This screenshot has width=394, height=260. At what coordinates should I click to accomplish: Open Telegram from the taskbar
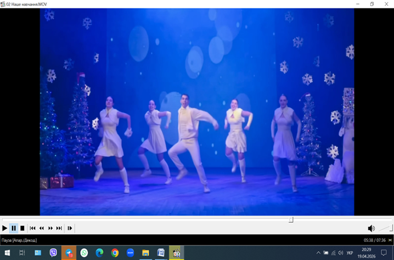[69, 253]
